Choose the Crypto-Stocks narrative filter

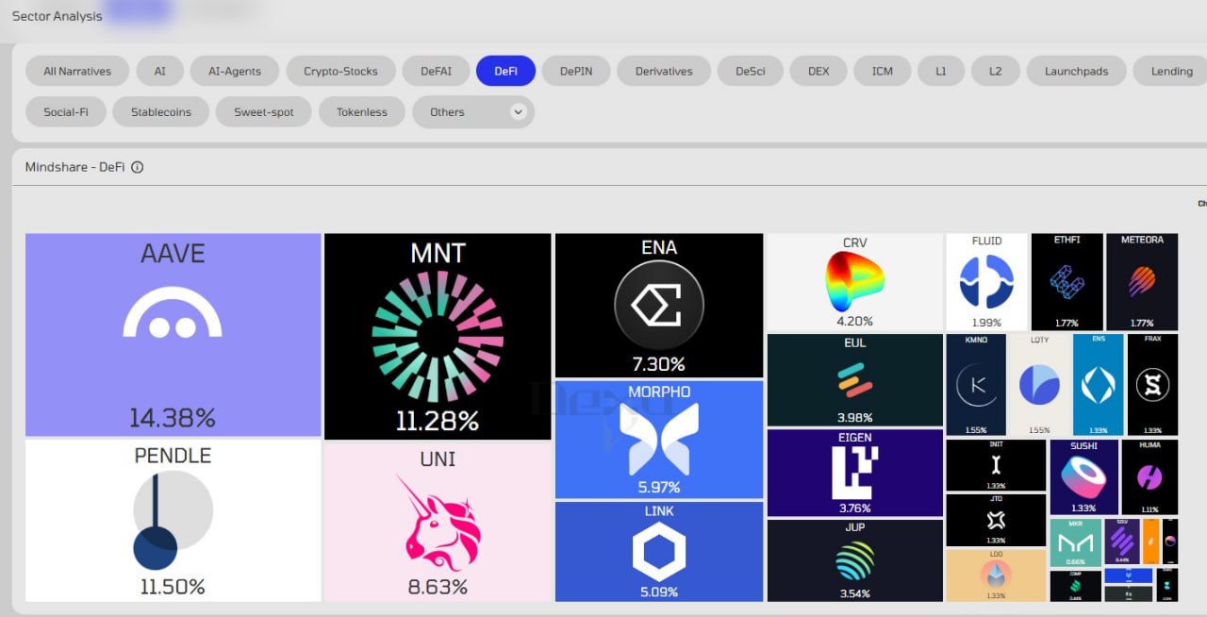click(x=340, y=71)
